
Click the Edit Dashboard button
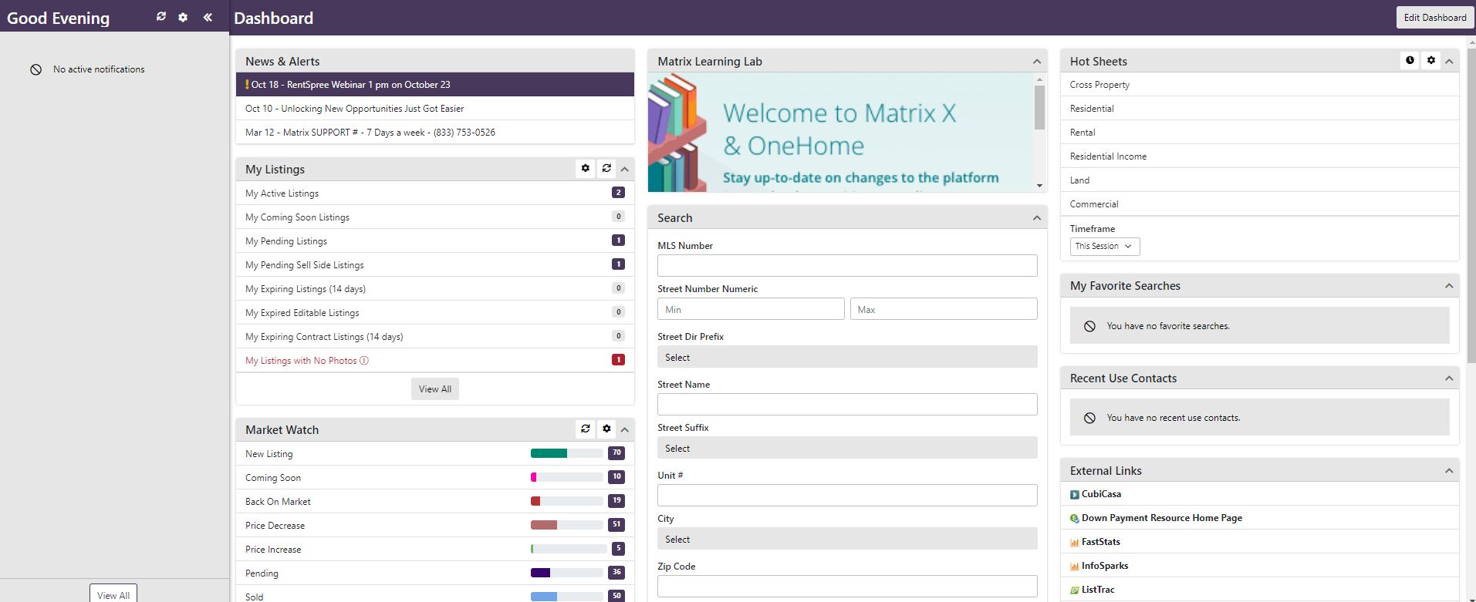(1434, 18)
